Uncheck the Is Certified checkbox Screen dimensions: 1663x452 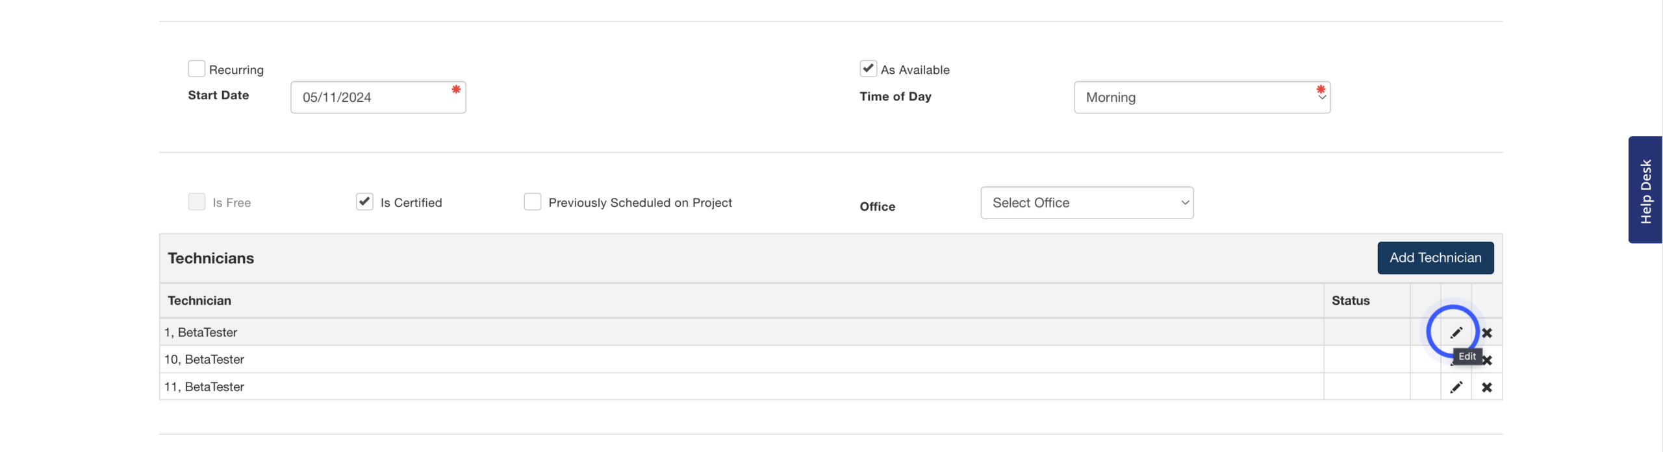pos(364,202)
